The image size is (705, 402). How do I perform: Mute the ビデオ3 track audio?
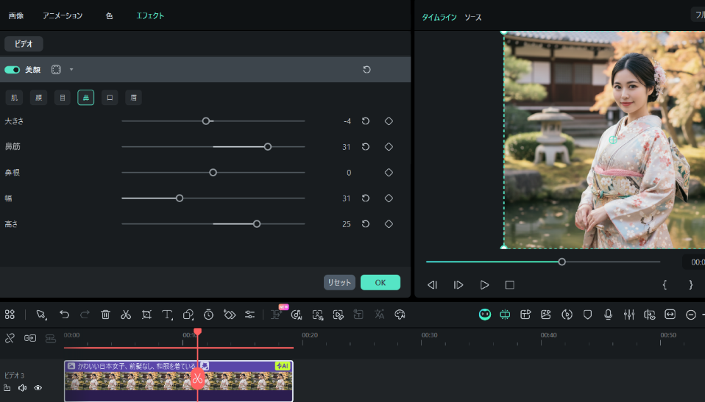click(22, 388)
